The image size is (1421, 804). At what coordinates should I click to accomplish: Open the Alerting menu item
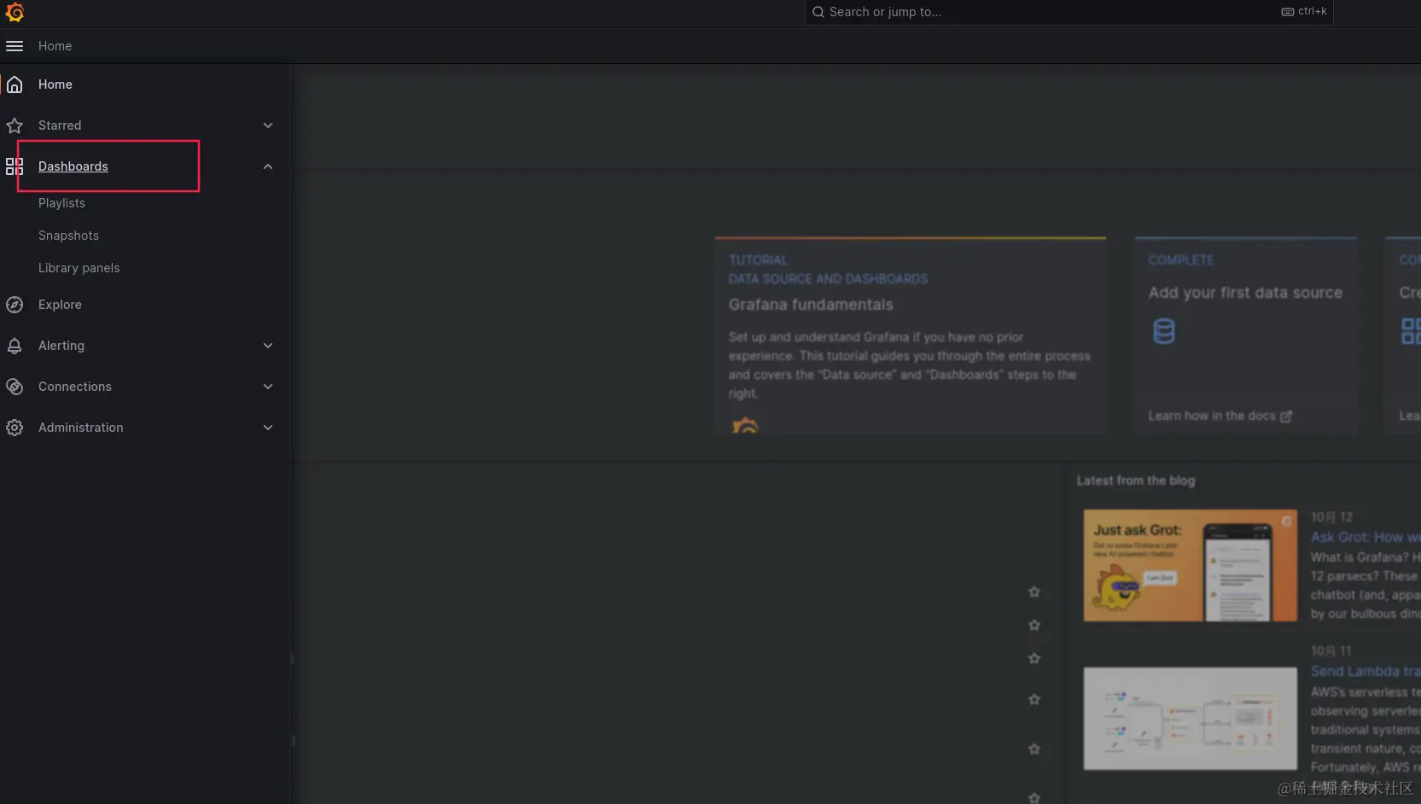tap(61, 346)
